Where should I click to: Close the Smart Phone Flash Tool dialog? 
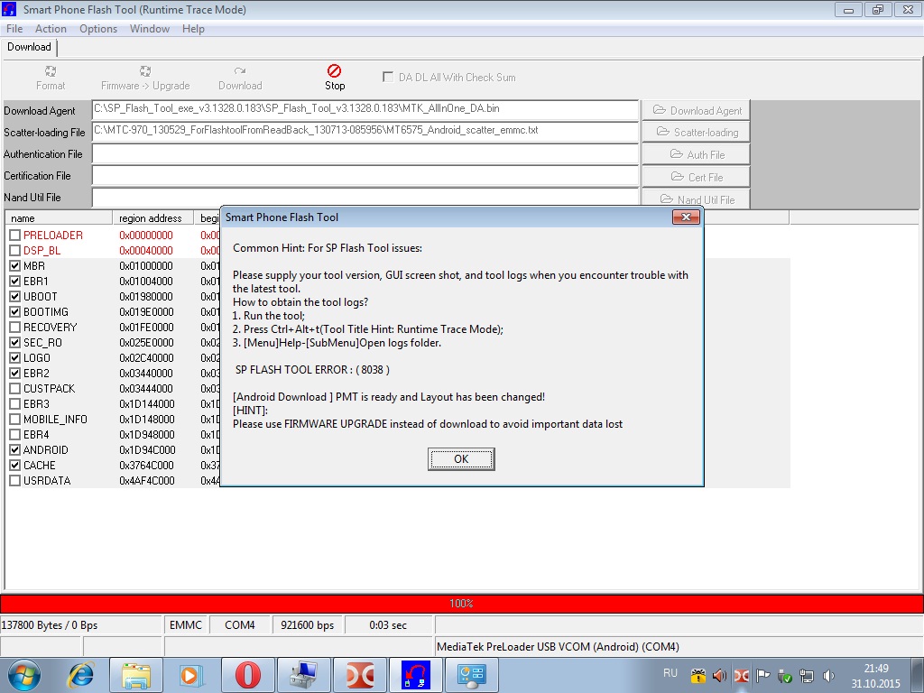click(x=686, y=217)
